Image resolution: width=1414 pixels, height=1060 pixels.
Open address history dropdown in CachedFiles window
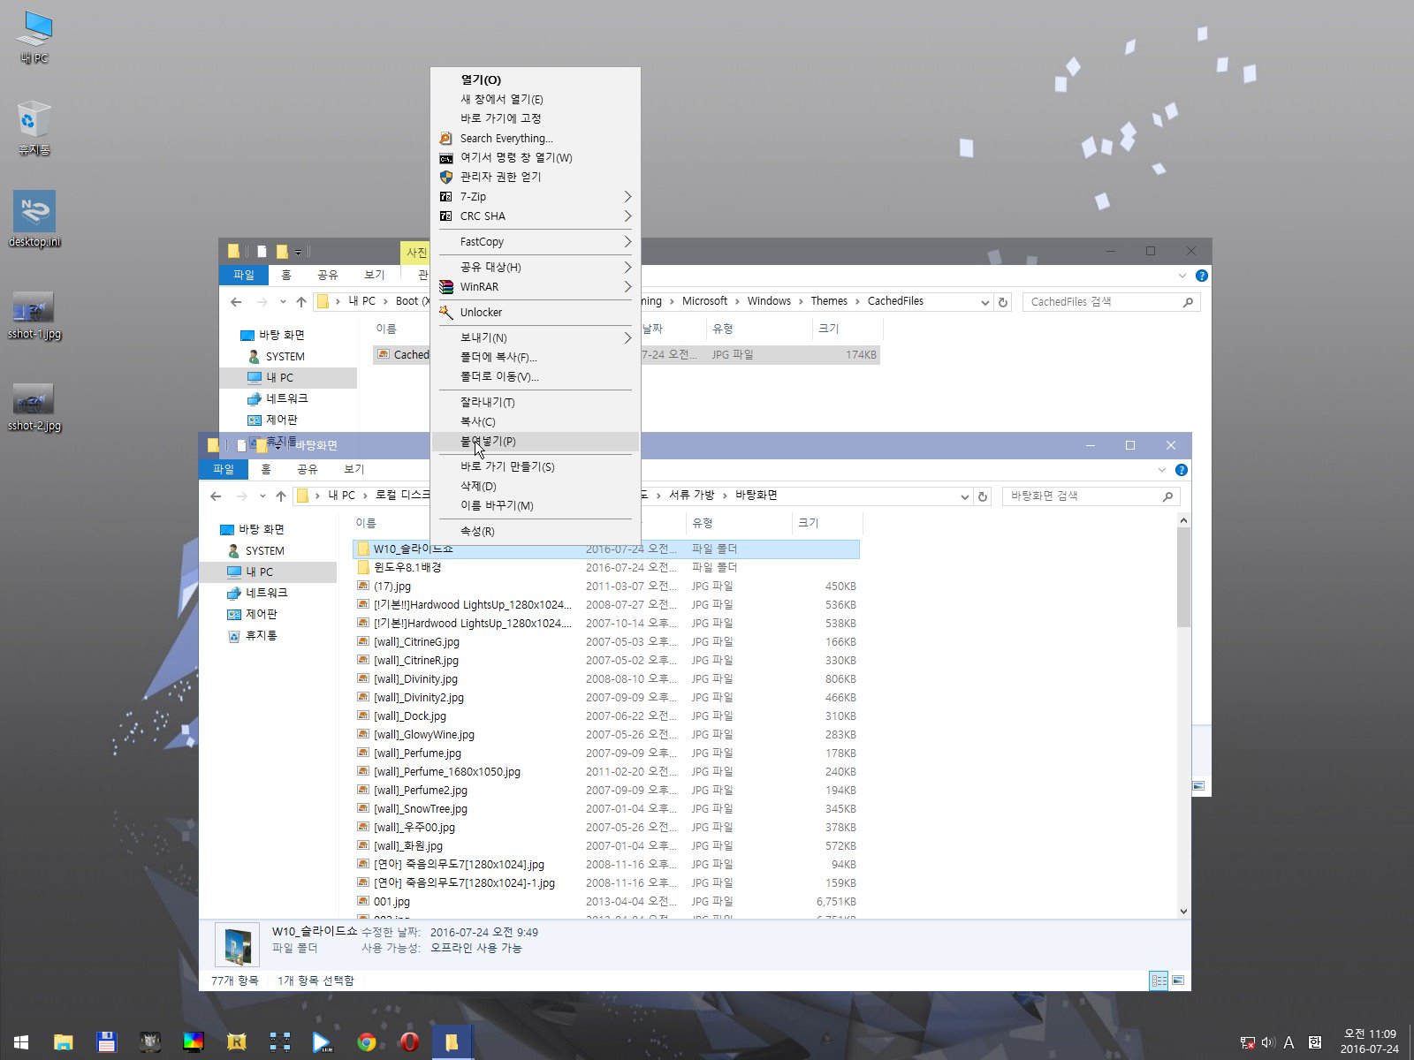(x=984, y=302)
